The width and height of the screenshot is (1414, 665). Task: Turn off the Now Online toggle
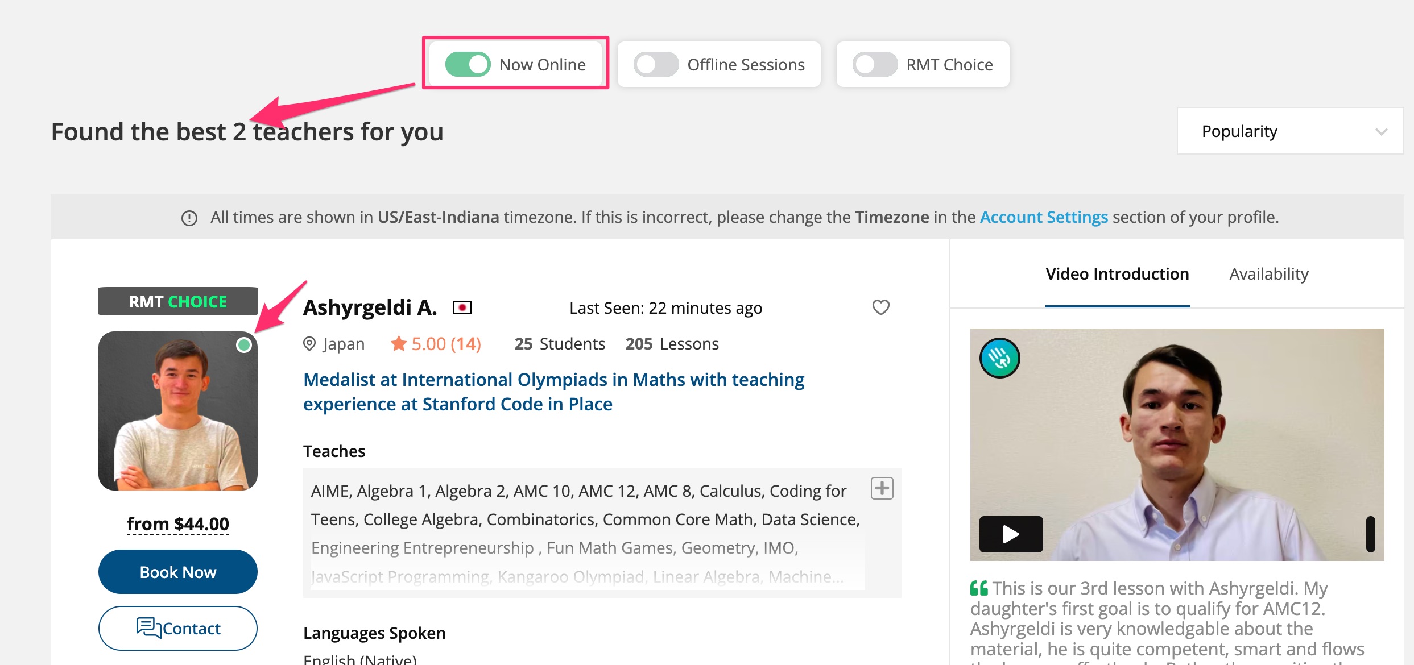click(x=468, y=65)
